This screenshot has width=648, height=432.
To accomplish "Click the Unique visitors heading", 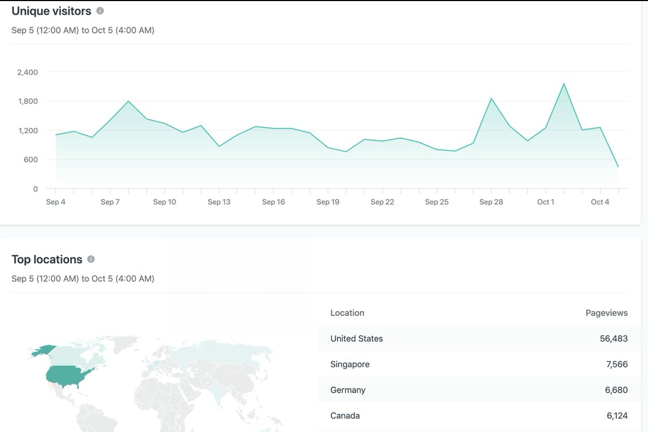I will click(x=51, y=10).
